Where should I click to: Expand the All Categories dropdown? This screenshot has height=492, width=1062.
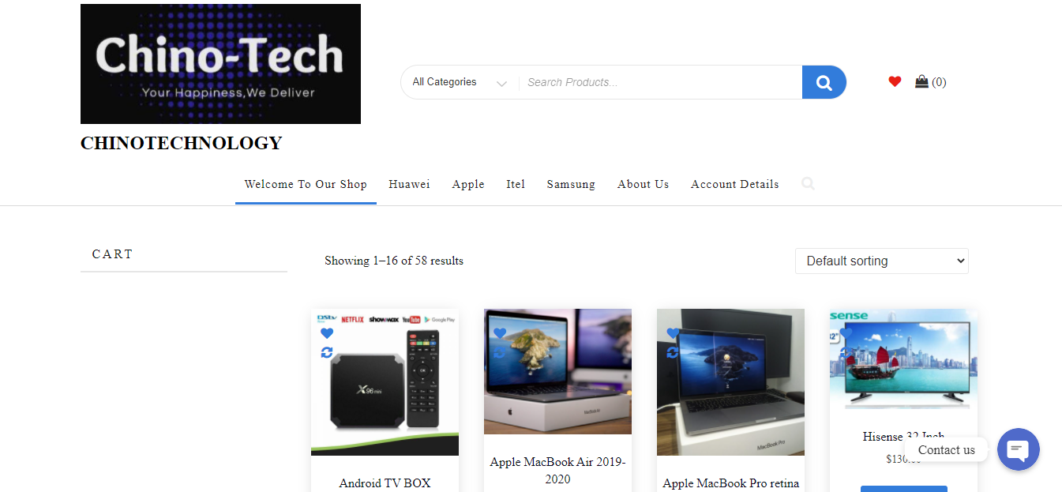460,82
